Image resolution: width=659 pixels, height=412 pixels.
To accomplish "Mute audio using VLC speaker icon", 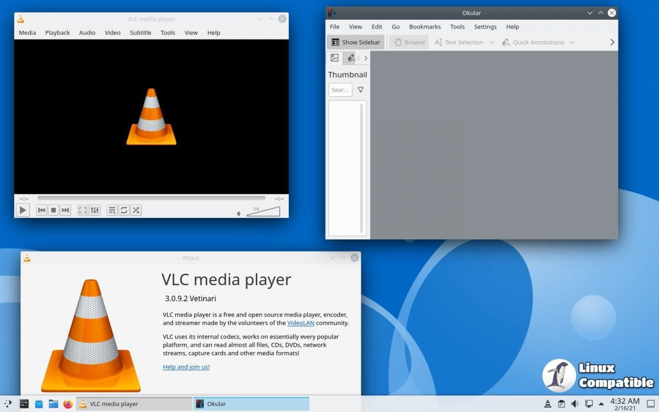I will [239, 214].
